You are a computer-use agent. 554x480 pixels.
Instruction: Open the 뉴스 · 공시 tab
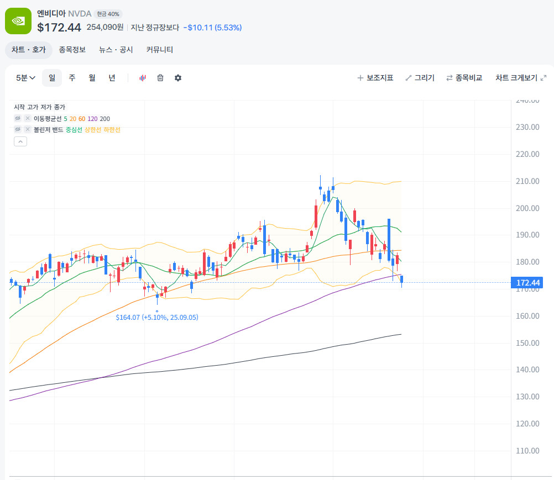116,50
